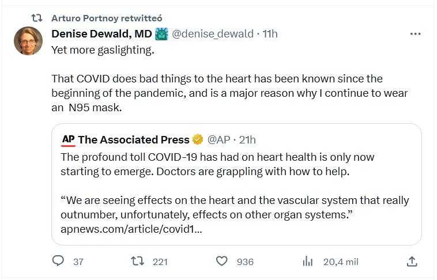The width and height of the screenshot is (437, 280).
Task: Click The Associated Press account name
Action: 134,139
